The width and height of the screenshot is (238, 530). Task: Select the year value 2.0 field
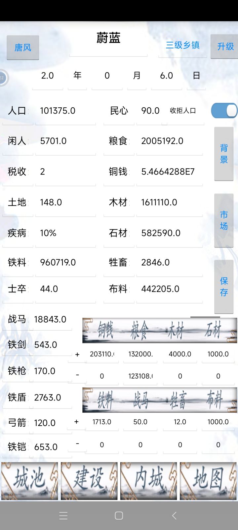point(48,76)
